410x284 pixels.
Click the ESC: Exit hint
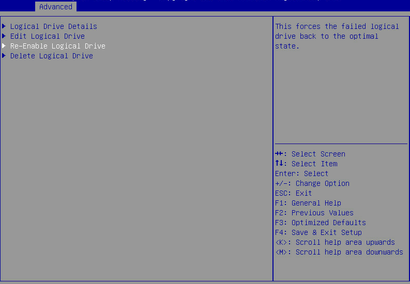pos(293,193)
